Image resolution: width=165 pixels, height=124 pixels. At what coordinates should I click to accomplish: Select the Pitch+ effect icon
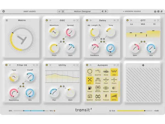114,80
